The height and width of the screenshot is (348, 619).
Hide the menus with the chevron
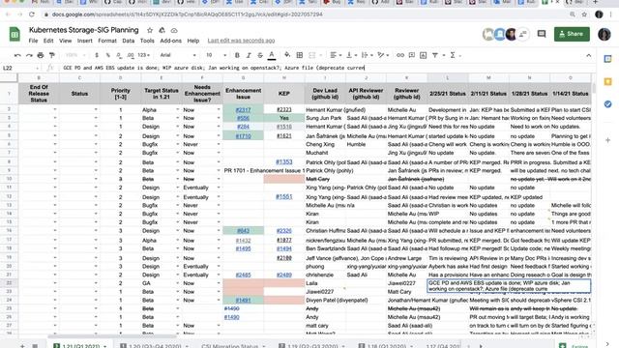click(x=589, y=56)
